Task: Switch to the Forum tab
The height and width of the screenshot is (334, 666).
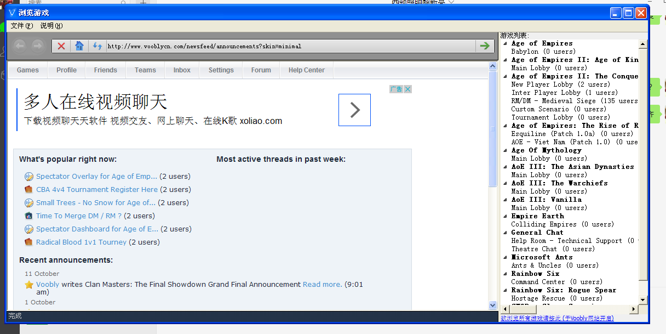Action: click(x=261, y=70)
